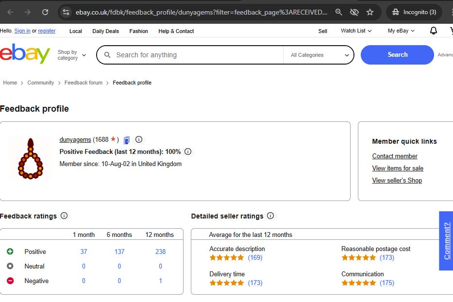Click 'Average for the last 12 months' text

tap(251, 235)
